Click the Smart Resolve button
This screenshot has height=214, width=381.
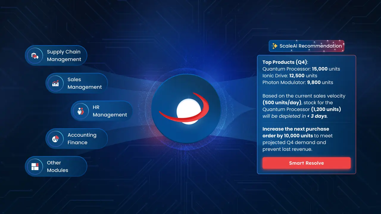click(x=307, y=163)
